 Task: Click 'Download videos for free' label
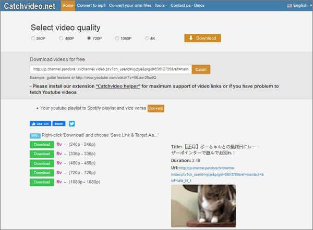[x=57, y=59]
